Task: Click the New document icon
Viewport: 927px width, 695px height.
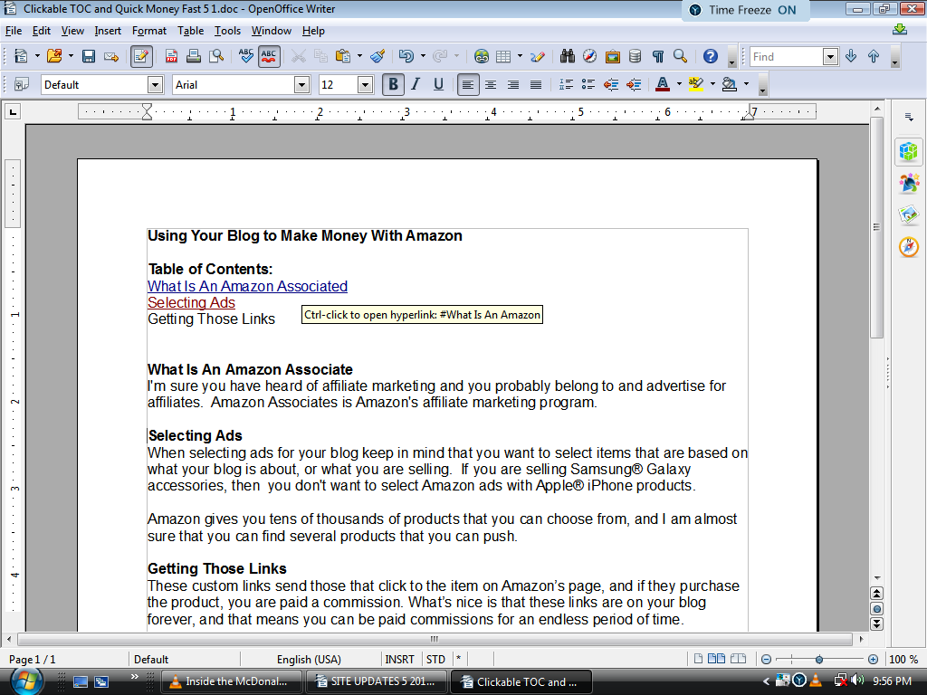Action: pos(21,56)
